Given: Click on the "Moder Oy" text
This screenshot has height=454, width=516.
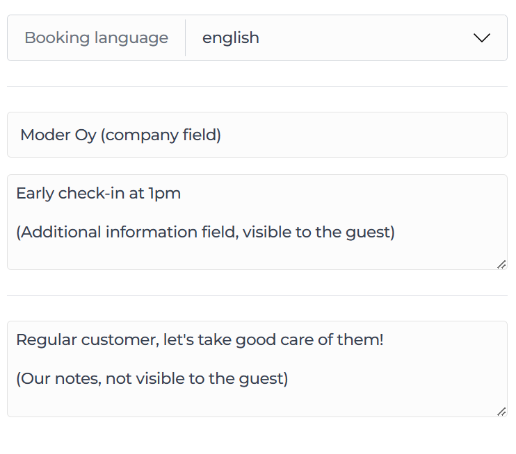Looking at the screenshot, I should point(58,135).
